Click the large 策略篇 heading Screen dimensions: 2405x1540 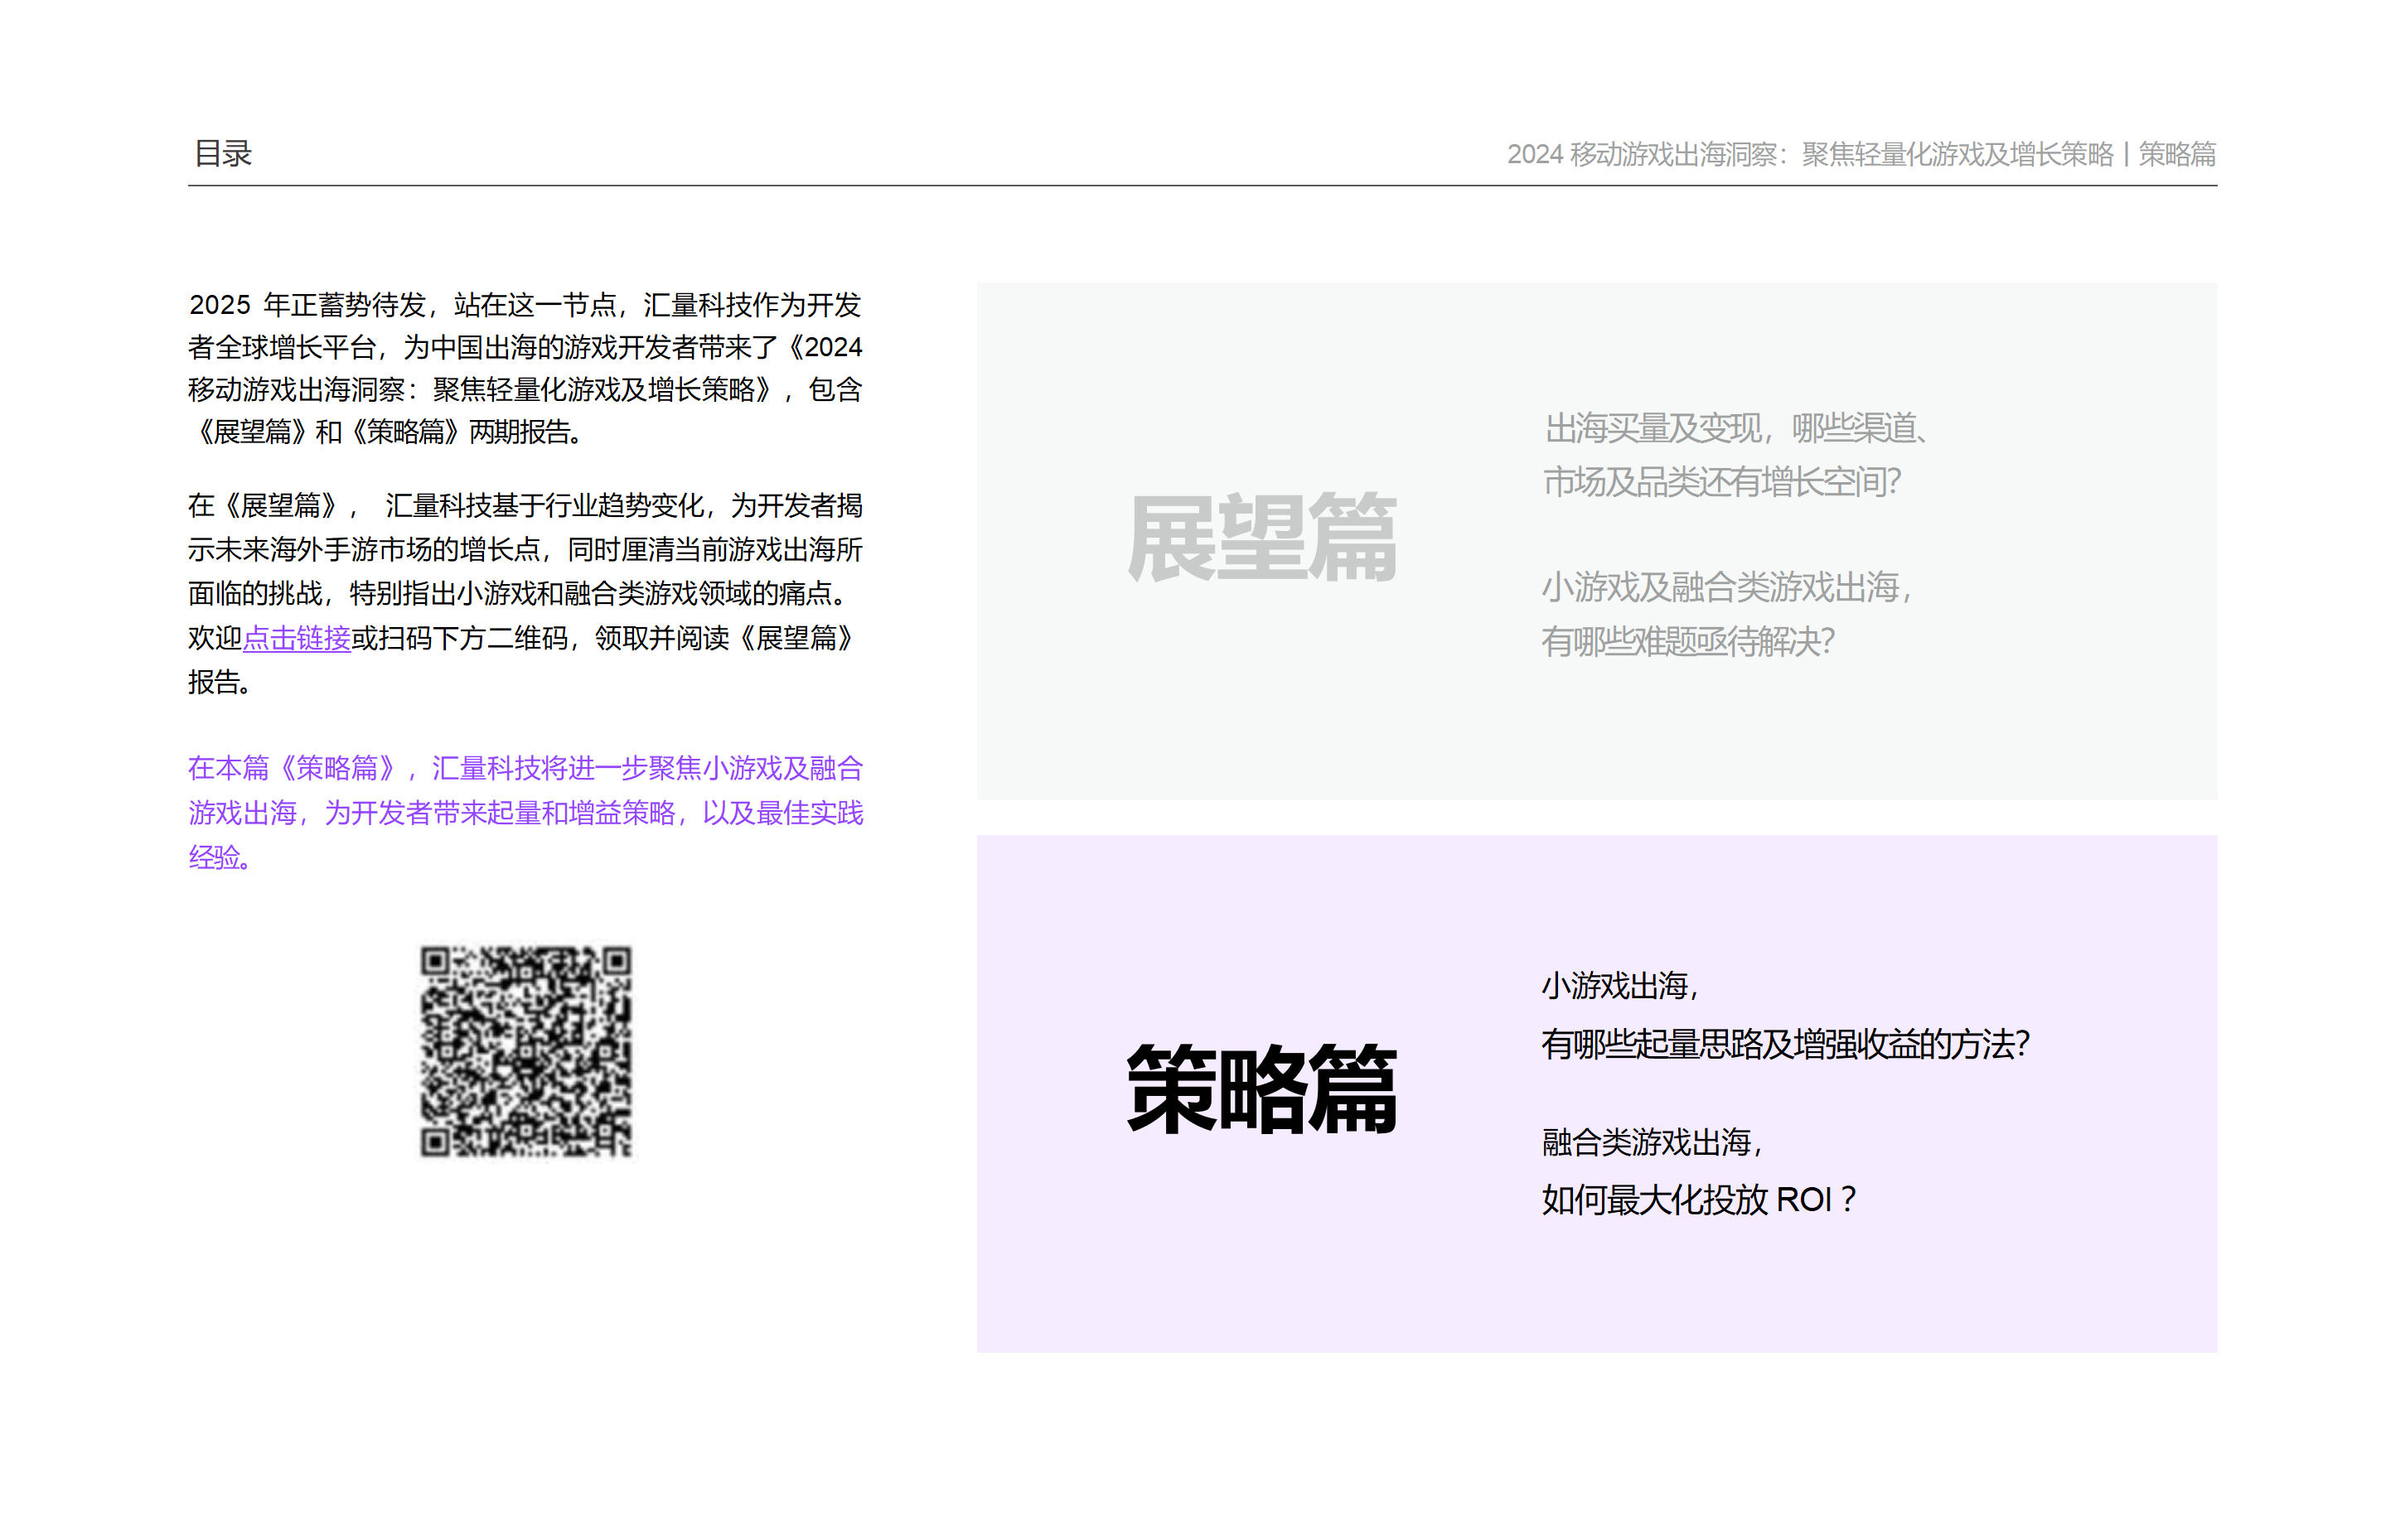[x=1261, y=1090]
